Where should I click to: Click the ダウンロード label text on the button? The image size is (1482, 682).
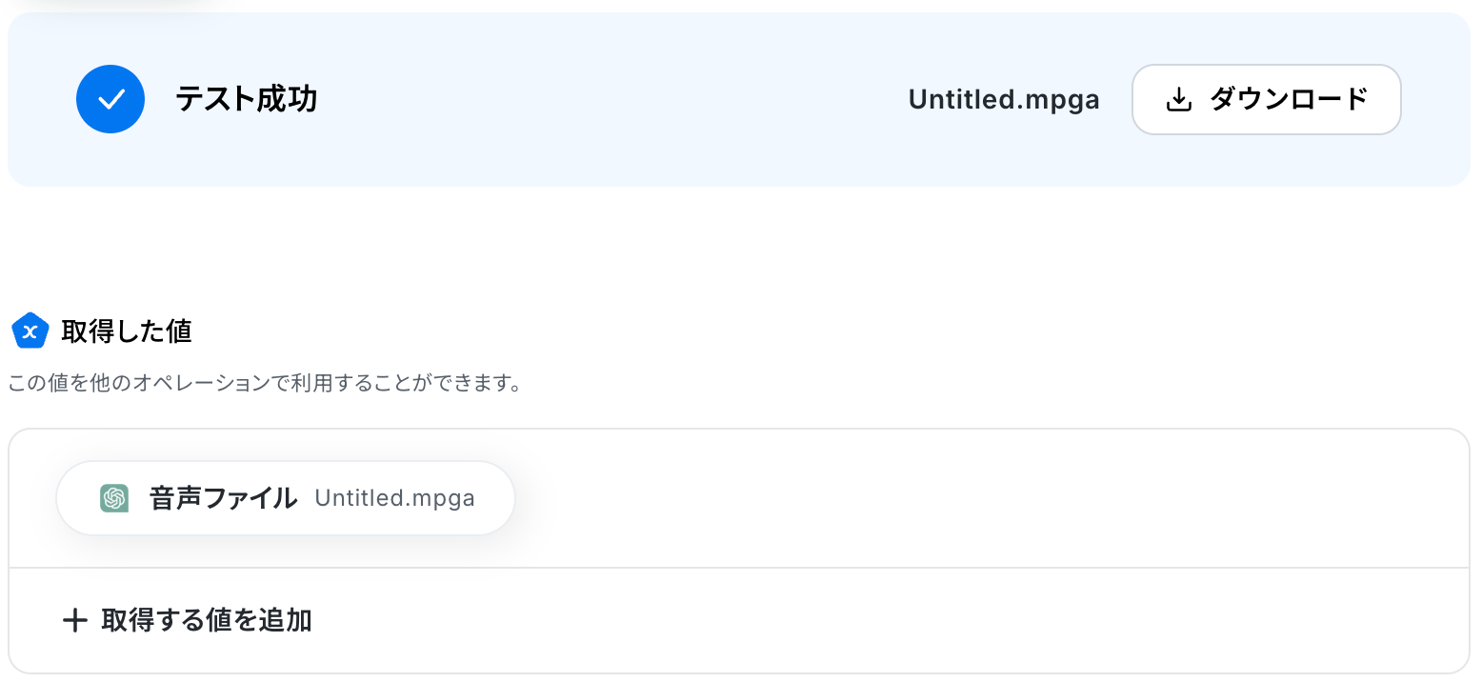pyautogui.click(x=1289, y=99)
